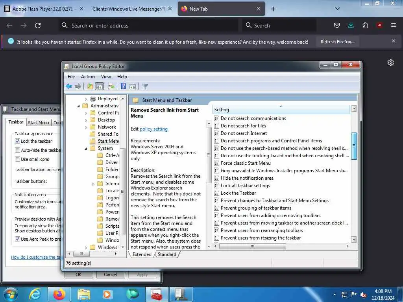
Task: Expand the Control Panel tree node
Action: (x=86, y=113)
